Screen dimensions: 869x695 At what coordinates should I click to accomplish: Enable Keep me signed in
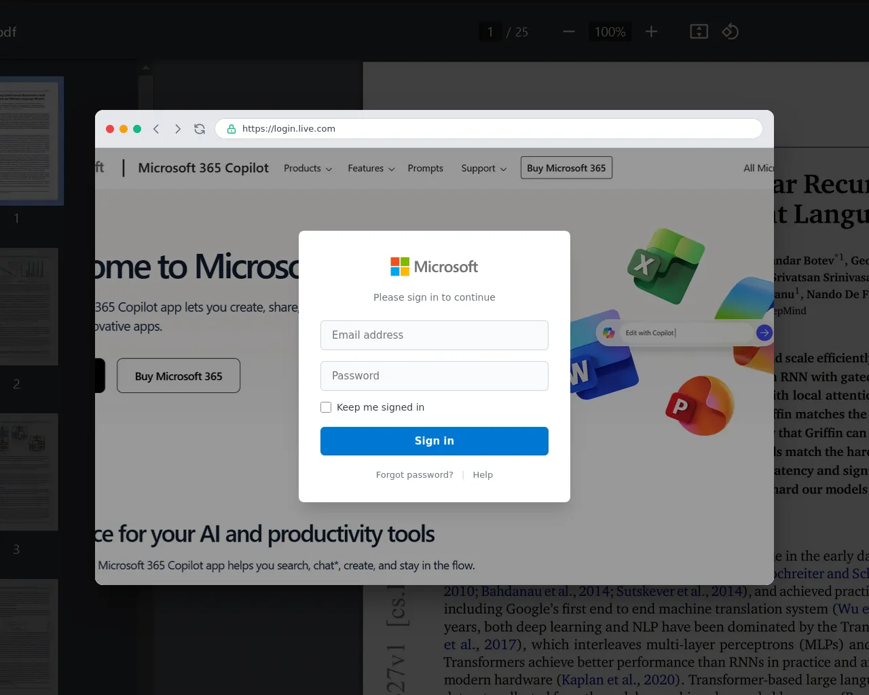pyautogui.click(x=326, y=407)
